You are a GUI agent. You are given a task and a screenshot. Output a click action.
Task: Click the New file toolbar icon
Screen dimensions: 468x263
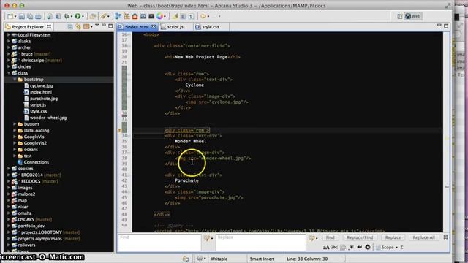click(10, 16)
